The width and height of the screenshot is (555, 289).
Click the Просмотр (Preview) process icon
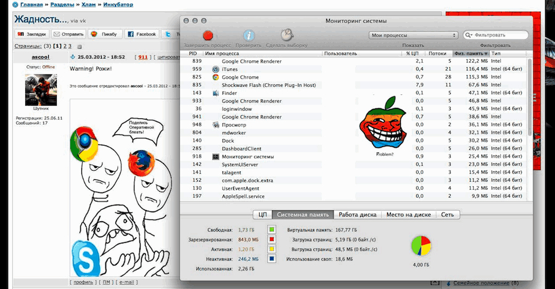pyautogui.click(x=216, y=125)
